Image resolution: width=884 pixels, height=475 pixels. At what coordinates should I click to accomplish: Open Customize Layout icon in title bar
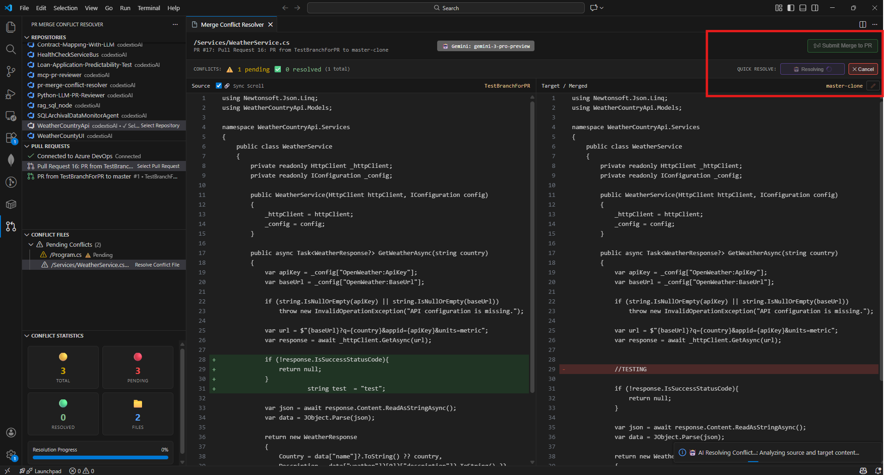(x=779, y=8)
